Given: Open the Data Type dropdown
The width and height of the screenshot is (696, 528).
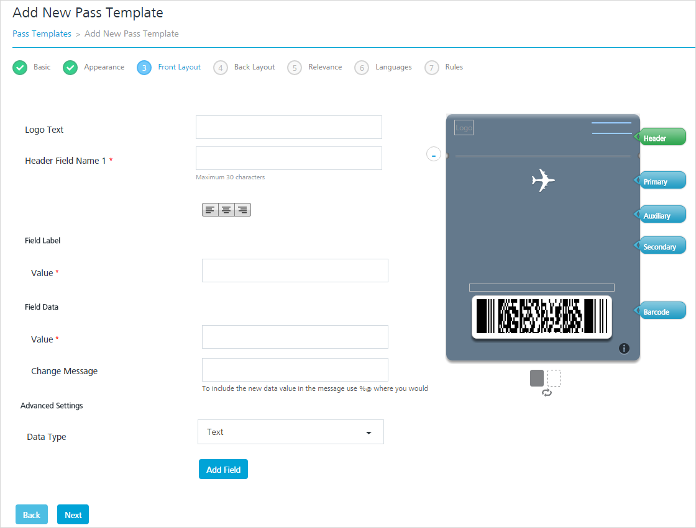Looking at the screenshot, I should (x=291, y=432).
